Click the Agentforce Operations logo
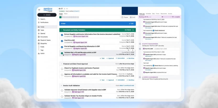 tap(48, 10)
